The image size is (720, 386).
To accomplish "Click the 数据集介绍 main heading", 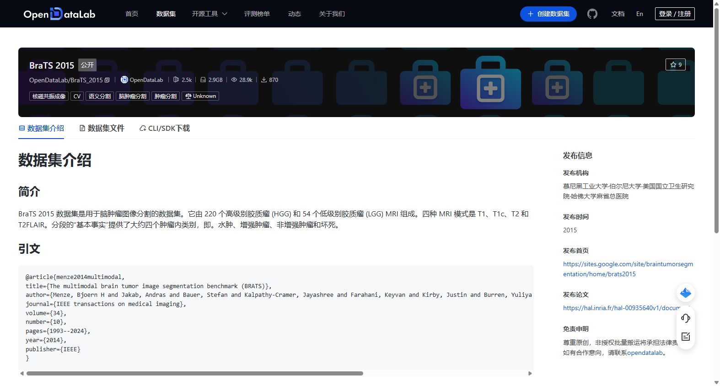I will point(55,161).
